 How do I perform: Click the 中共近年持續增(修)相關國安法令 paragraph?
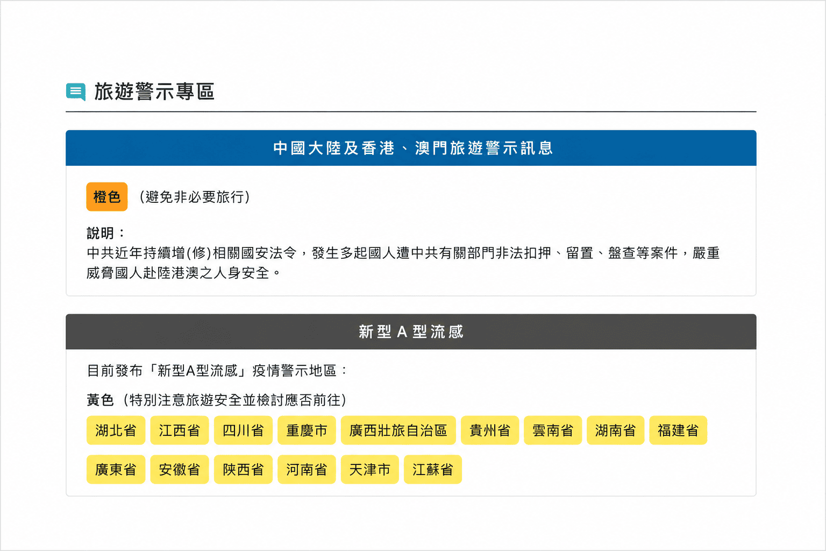[x=403, y=263]
